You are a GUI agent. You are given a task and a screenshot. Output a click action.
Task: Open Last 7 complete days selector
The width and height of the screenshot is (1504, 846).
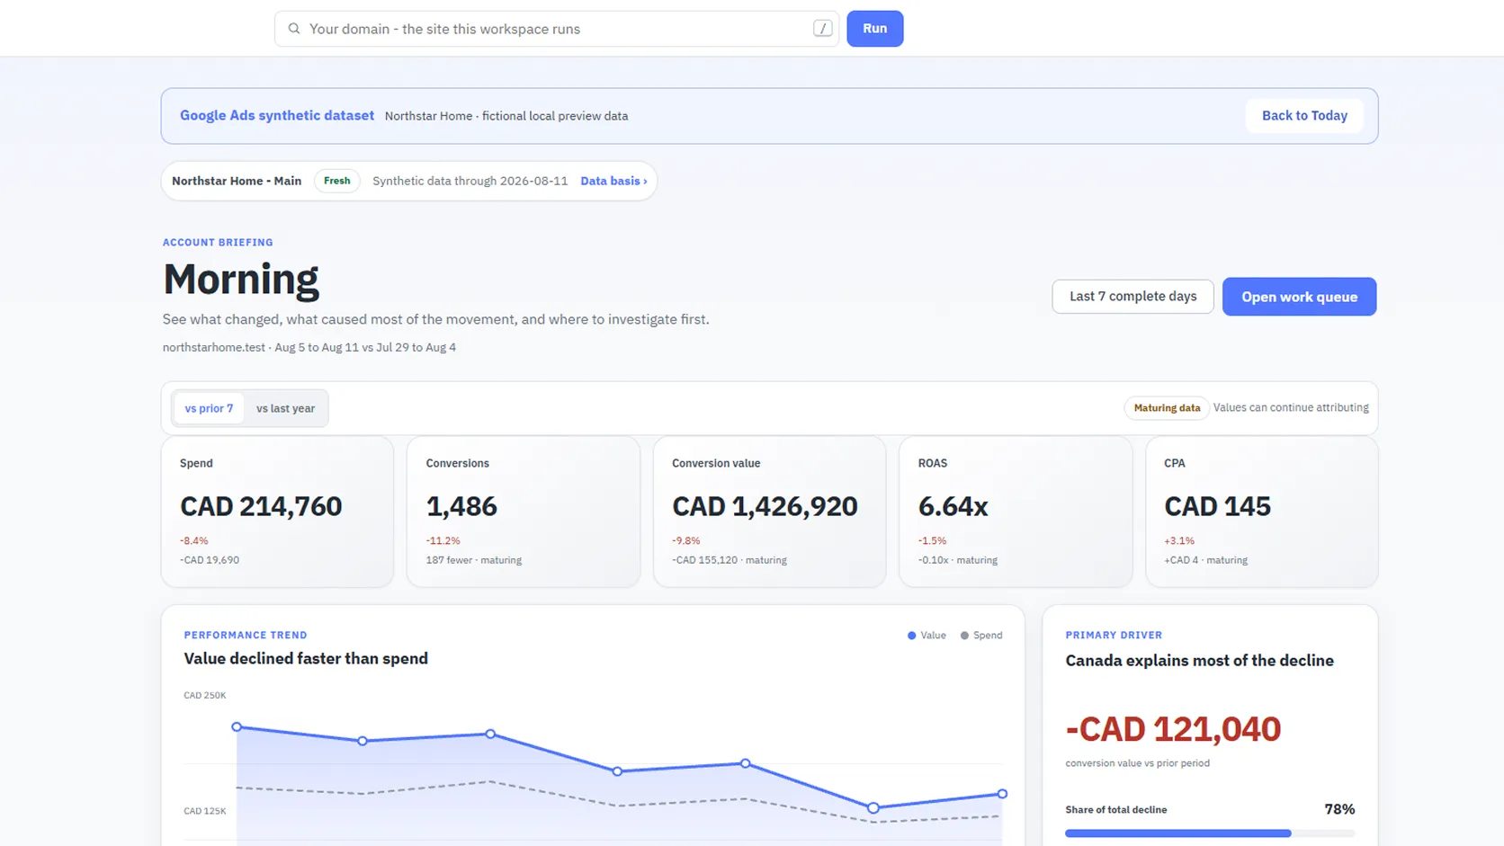1132,297
